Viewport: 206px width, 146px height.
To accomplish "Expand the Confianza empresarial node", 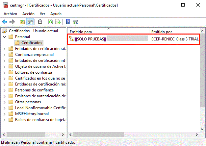I will coord(4,55).
